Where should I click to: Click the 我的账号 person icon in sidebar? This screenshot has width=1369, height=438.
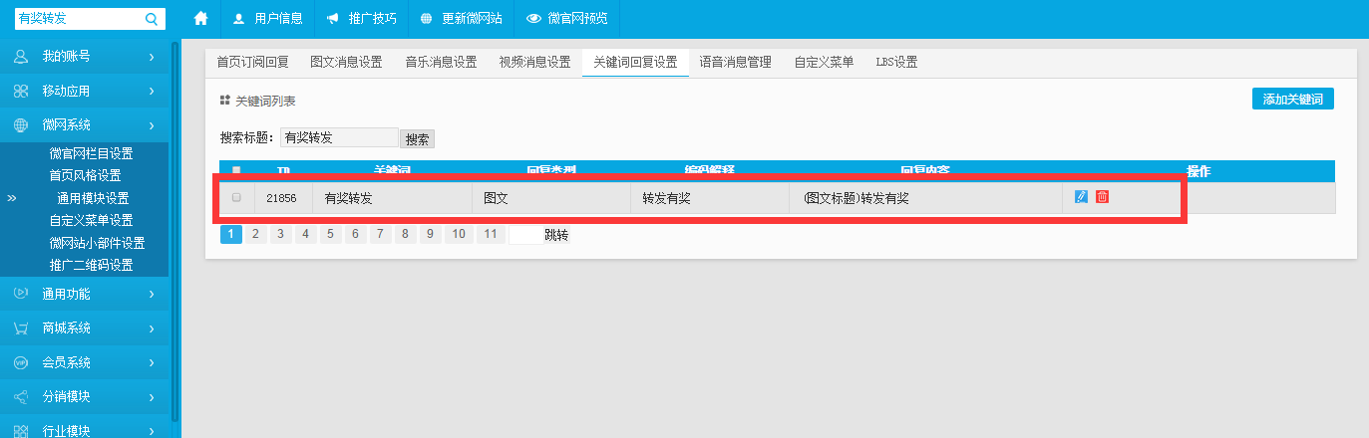click(21, 57)
